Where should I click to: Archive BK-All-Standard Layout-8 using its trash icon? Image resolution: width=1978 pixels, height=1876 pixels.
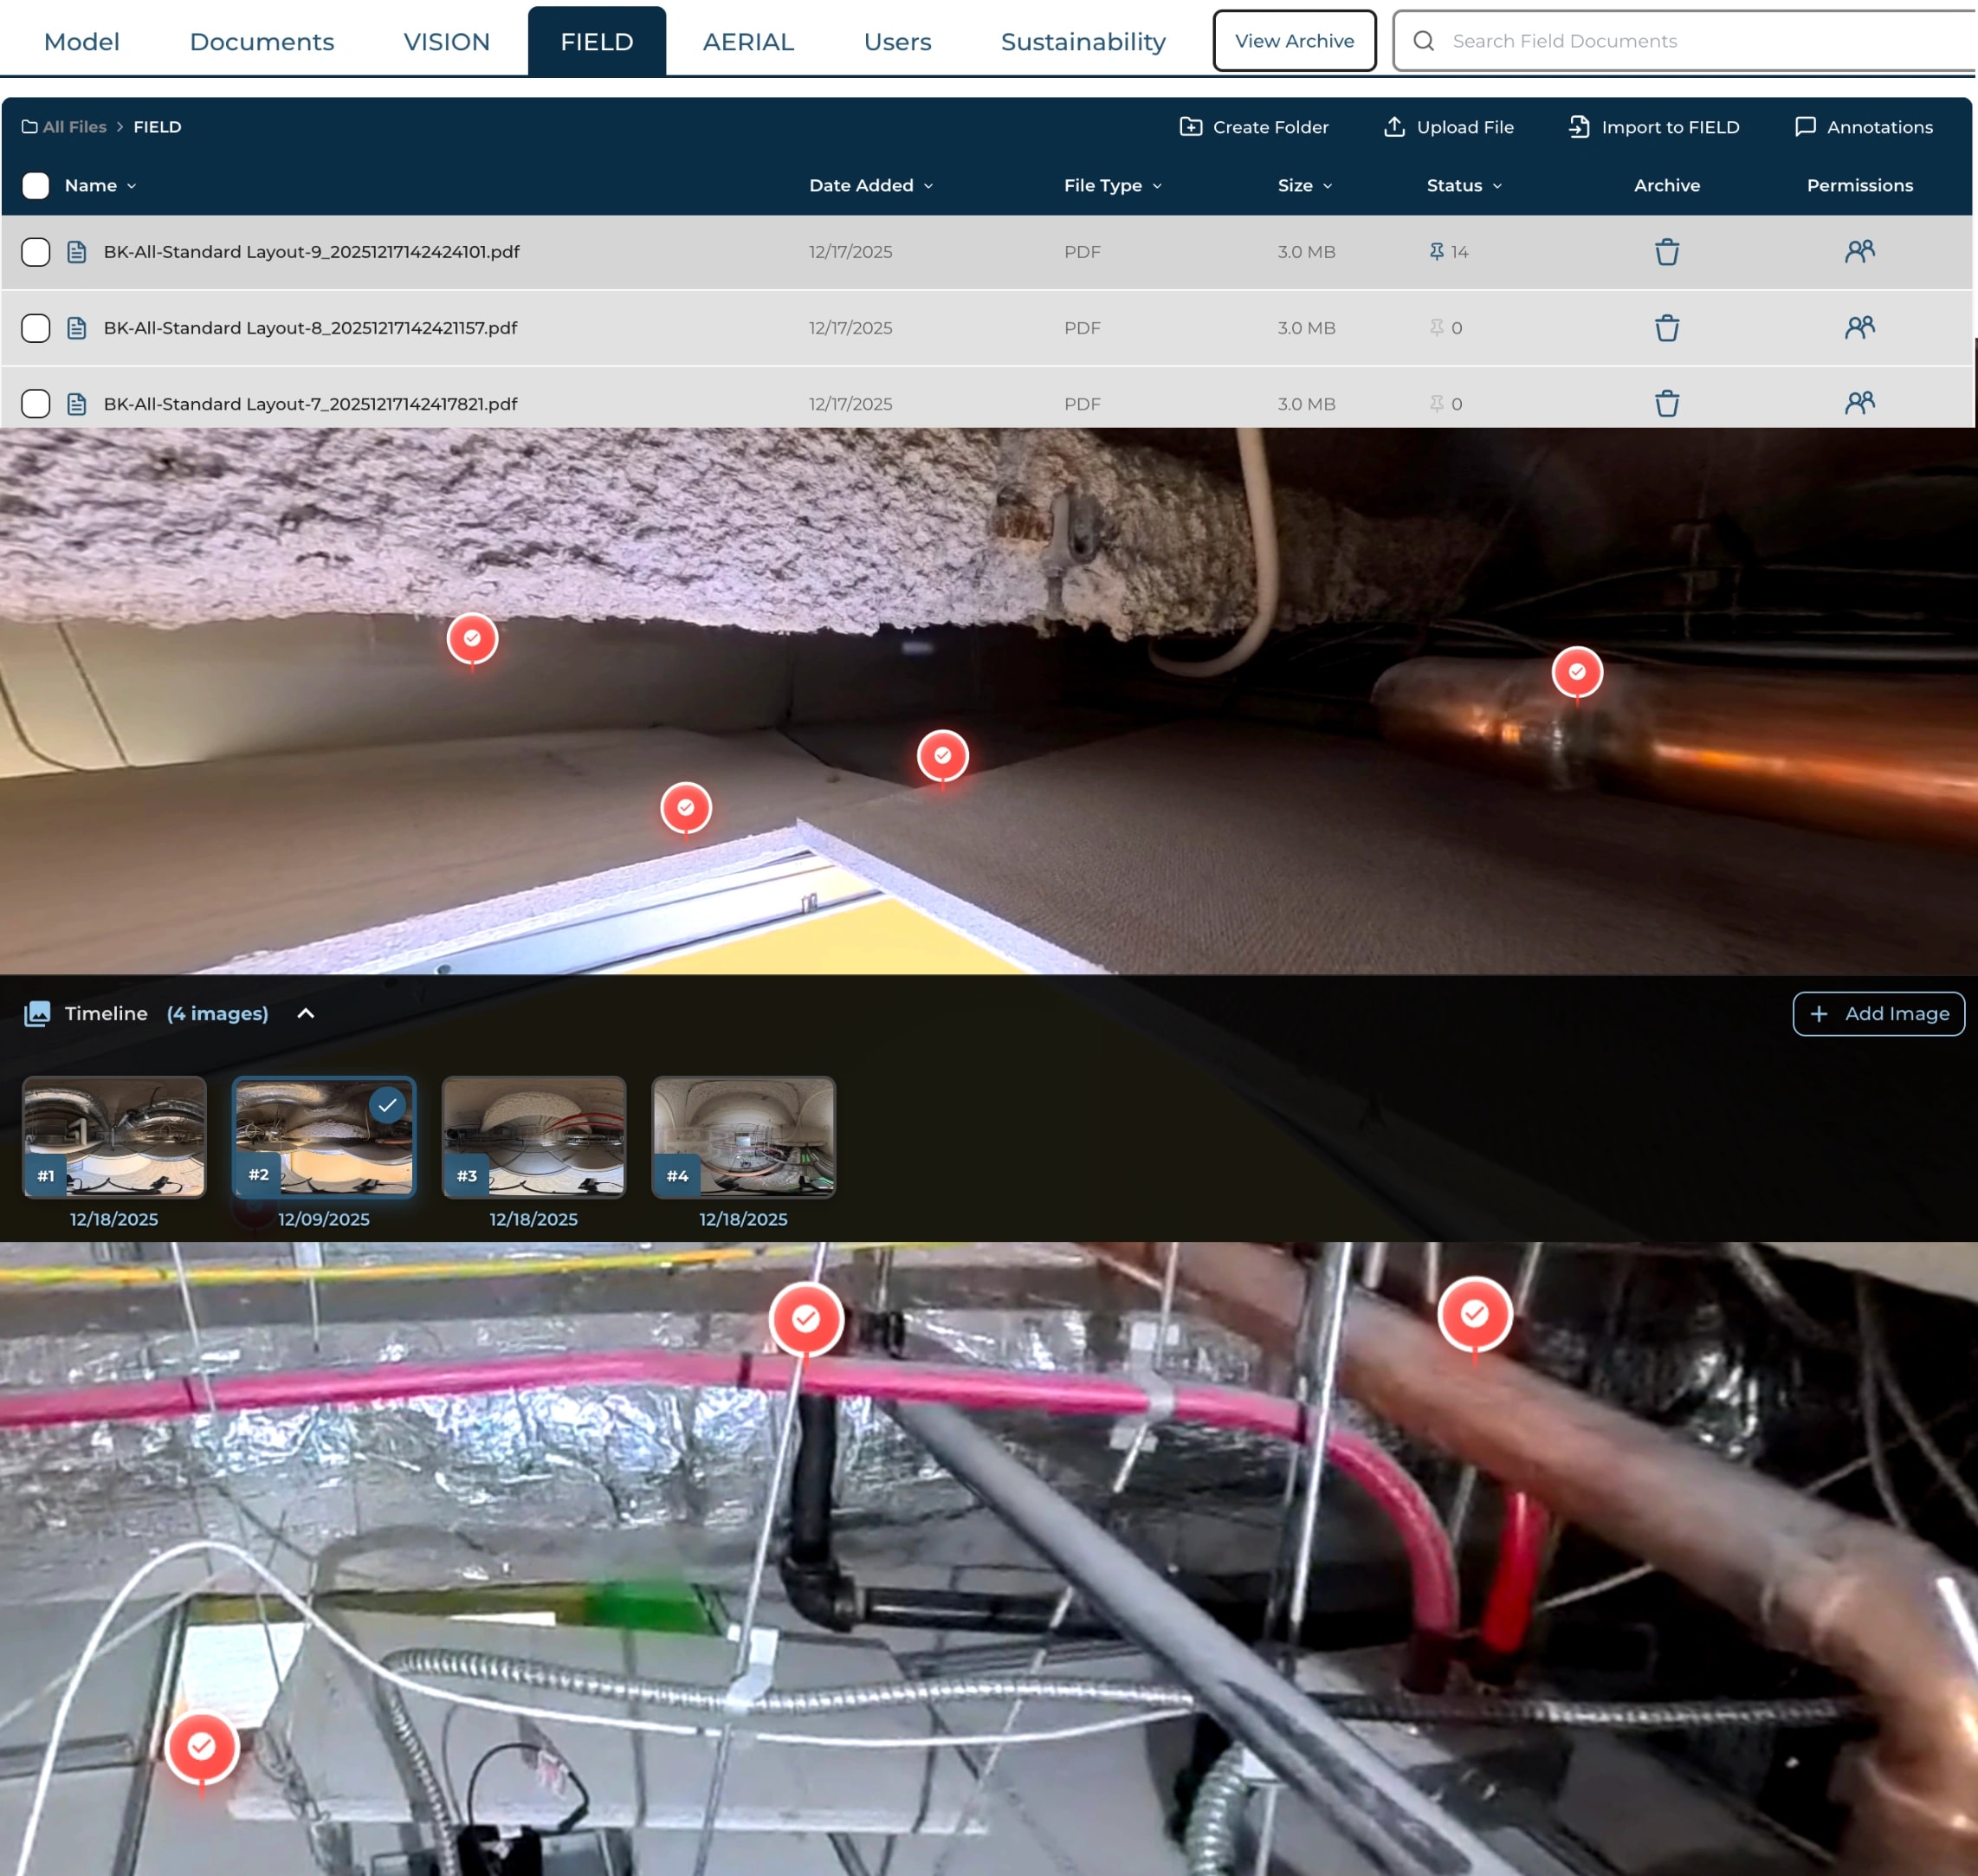[1666, 327]
